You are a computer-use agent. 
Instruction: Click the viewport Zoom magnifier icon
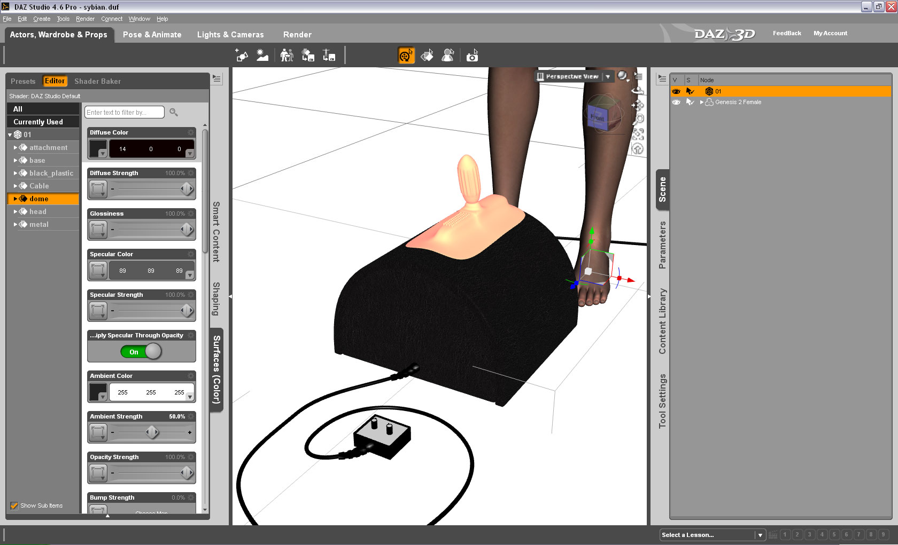[x=638, y=119]
